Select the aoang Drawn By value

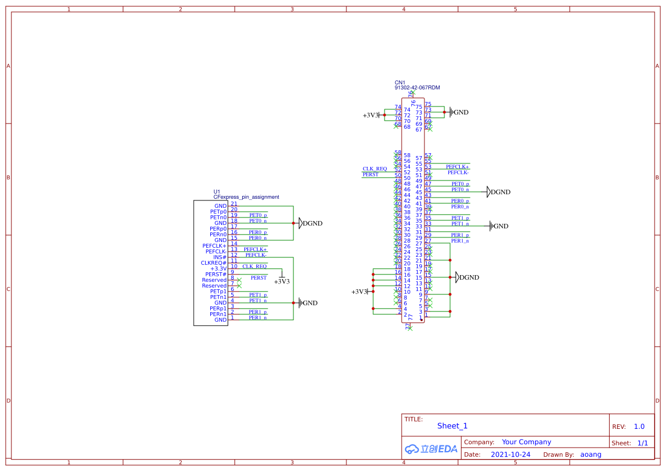point(590,454)
